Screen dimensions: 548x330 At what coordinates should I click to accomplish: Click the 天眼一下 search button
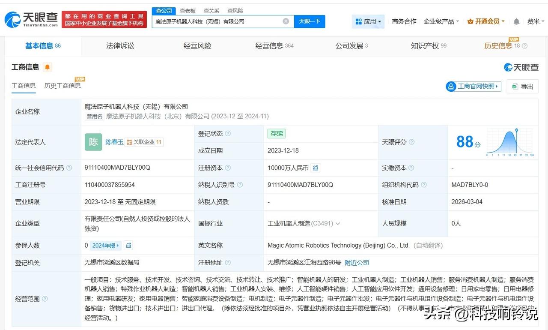[310, 21]
